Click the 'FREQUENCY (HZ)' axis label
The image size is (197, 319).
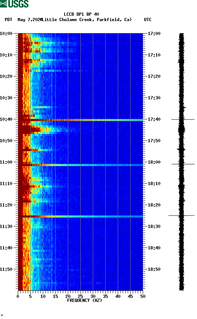click(x=85, y=300)
